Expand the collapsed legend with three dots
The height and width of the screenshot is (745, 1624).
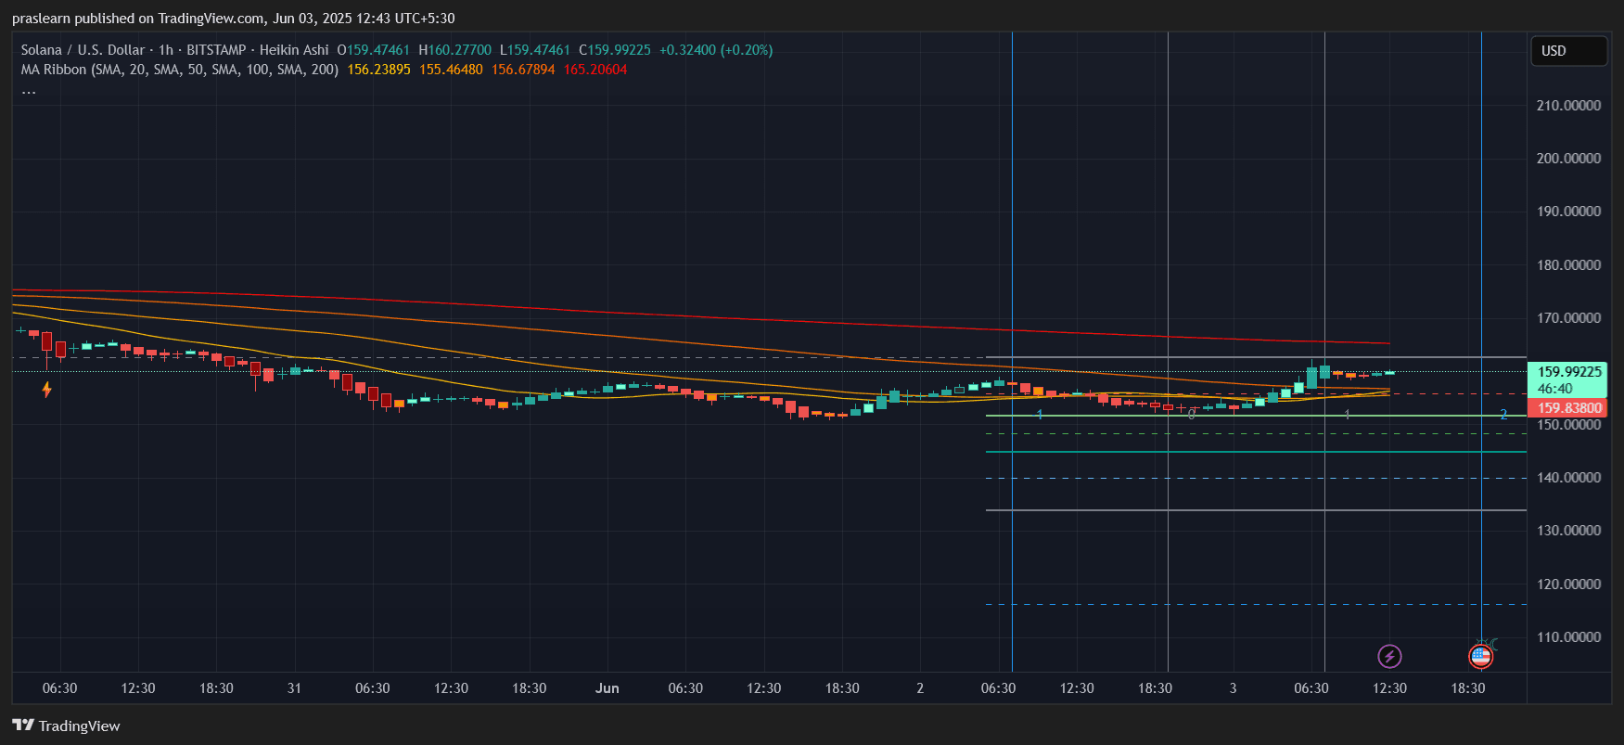[x=29, y=91]
